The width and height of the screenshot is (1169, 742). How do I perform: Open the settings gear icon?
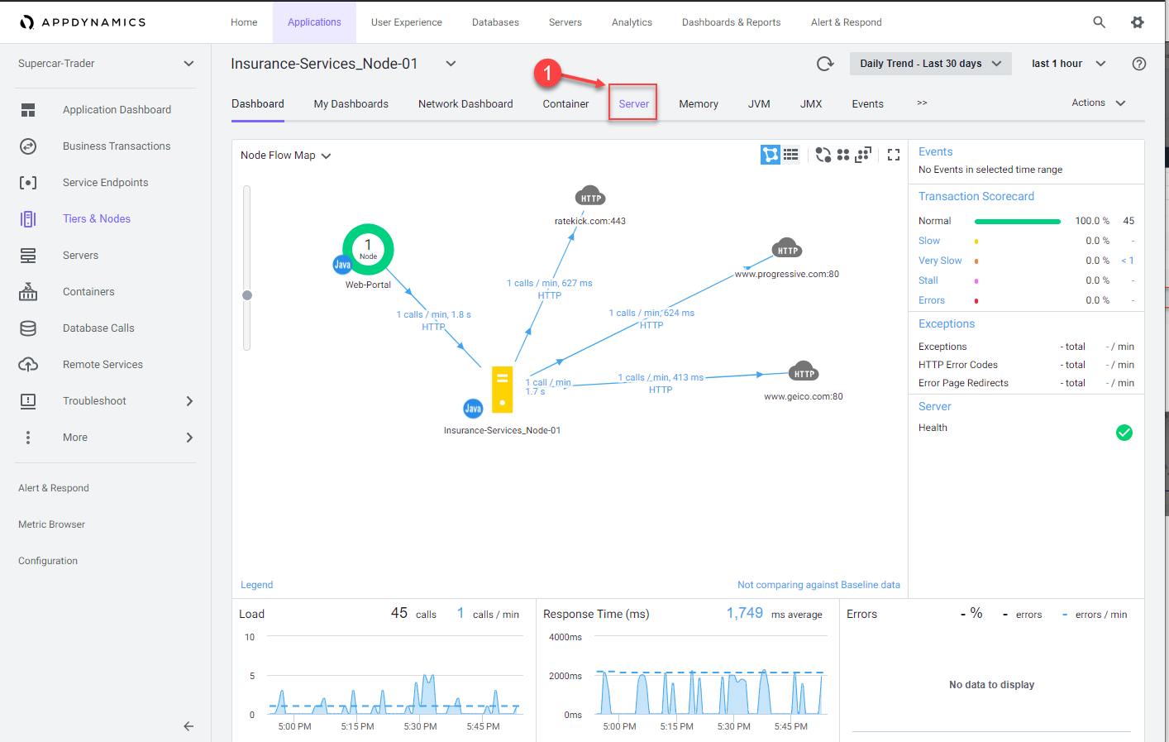tap(1138, 22)
